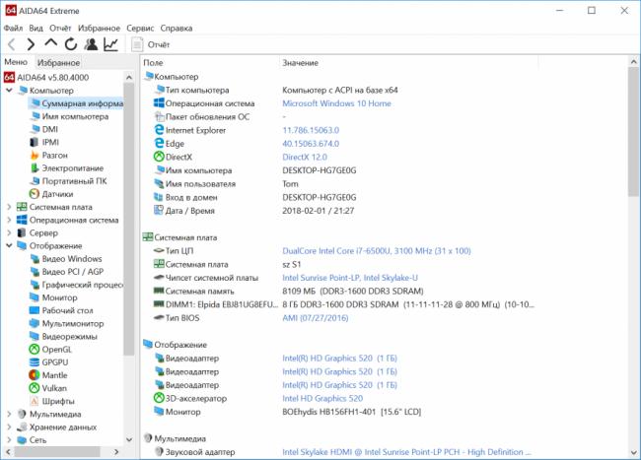641x460 pixels.
Task: Expand the Хранение данных tree node
Action: click(9, 427)
